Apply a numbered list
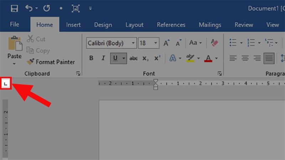This screenshot has width=285, height=160. [x=251, y=43]
